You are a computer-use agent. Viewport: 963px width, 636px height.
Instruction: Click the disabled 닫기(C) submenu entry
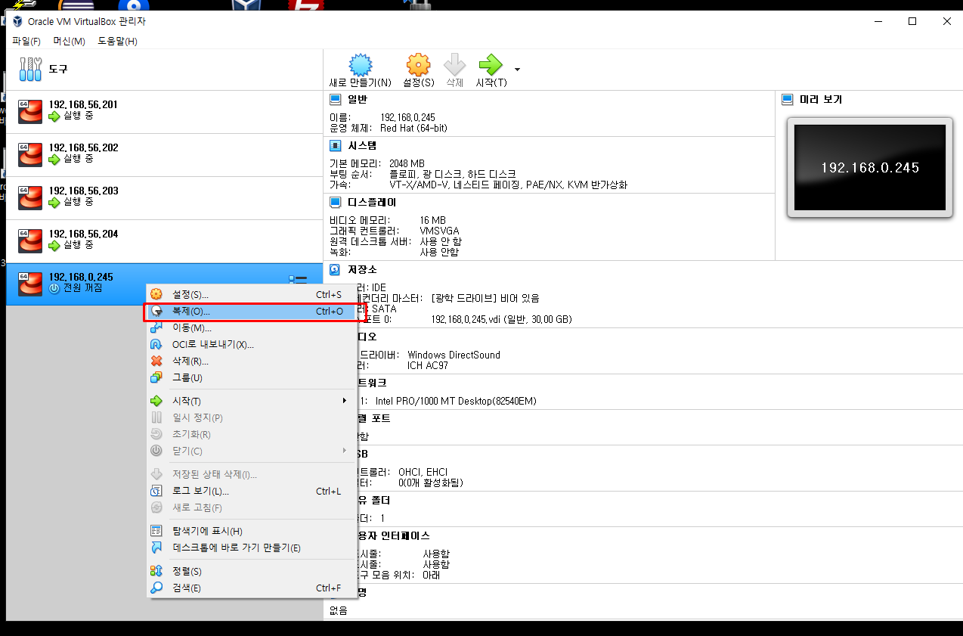[x=252, y=451]
